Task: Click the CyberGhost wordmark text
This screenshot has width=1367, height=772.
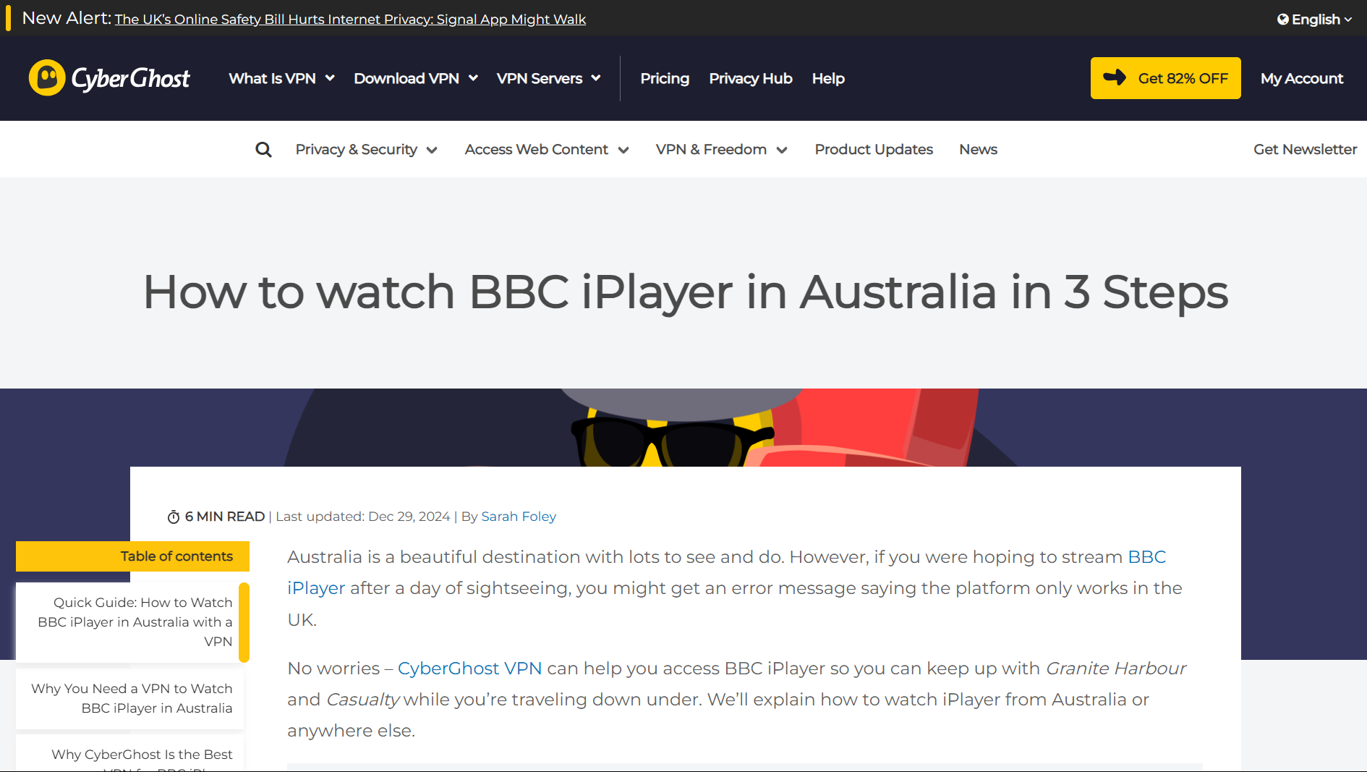Action: (x=131, y=78)
